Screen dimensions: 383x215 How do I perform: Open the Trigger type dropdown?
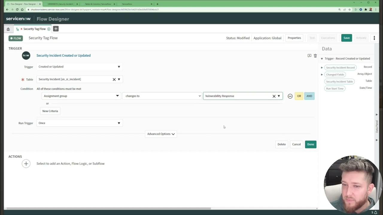pos(80,67)
